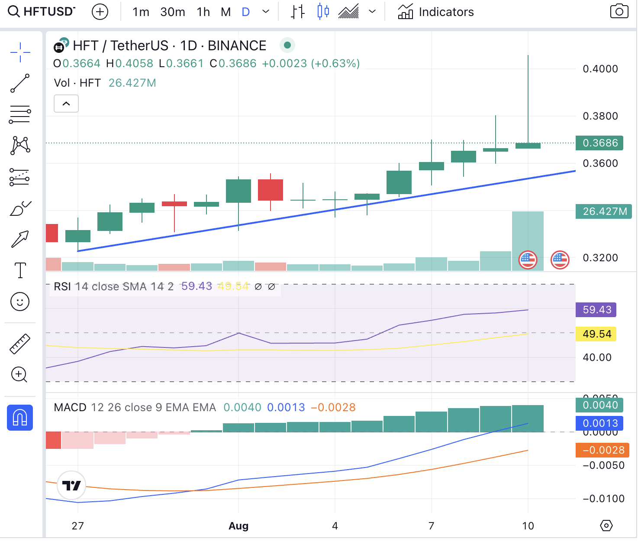
Task: Choose the bars chart style icon
Action: (298, 12)
